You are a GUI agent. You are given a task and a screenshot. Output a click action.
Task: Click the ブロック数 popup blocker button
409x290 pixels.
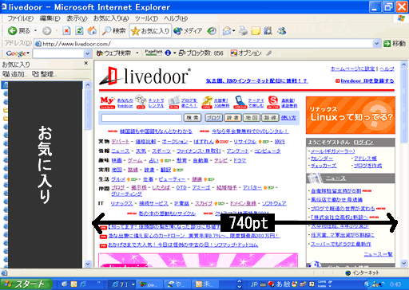[201, 53]
